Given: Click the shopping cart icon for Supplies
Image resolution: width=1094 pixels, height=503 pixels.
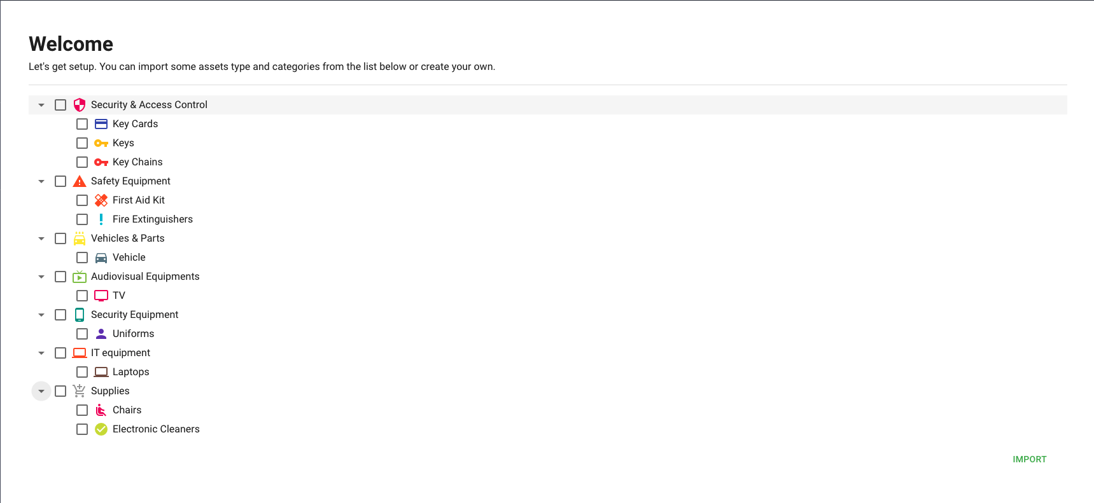Looking at the screenshot, I should (x=80, y=391).
